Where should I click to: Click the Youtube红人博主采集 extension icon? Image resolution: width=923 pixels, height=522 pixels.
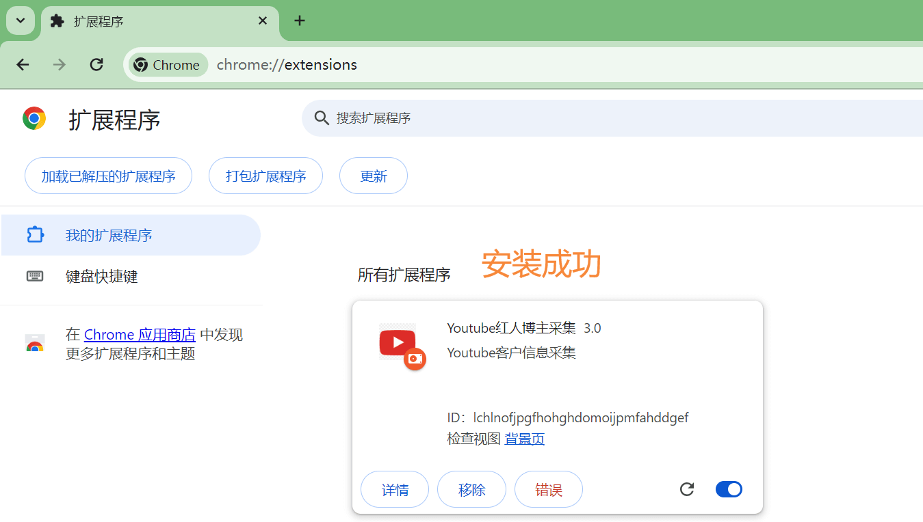click(402, 346)
